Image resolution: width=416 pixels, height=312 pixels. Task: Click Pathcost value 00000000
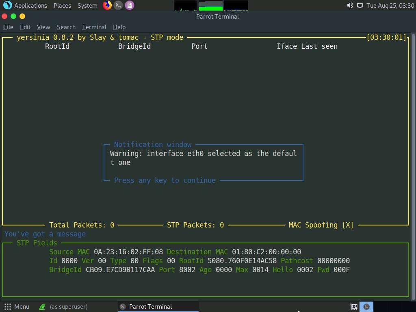pos(334,261)
